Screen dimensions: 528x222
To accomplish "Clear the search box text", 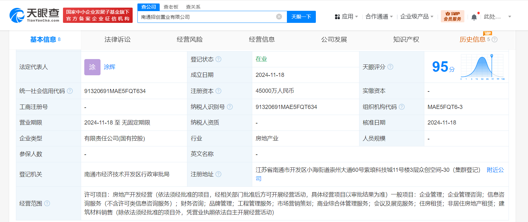I will click(279, 17).
